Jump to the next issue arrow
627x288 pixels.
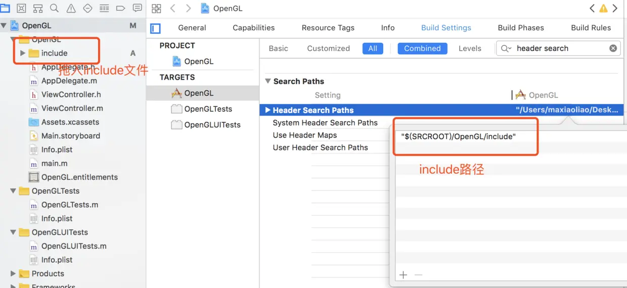click(615, 8)
